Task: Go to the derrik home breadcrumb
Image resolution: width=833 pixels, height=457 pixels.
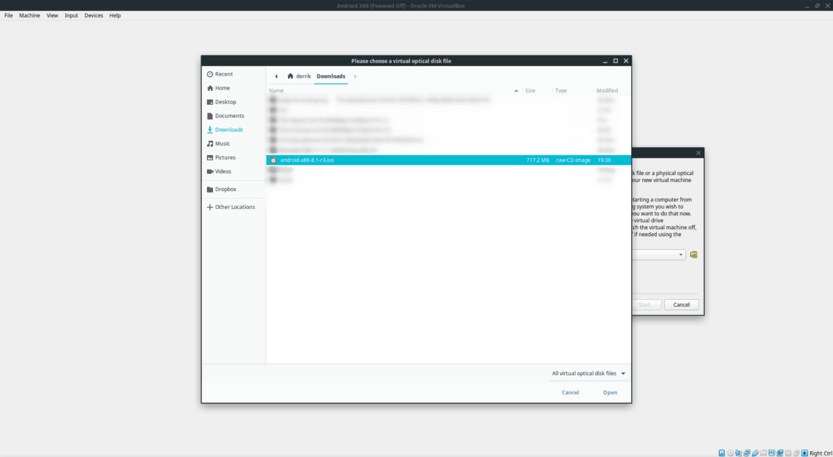Action: click(x=299, y=76)
